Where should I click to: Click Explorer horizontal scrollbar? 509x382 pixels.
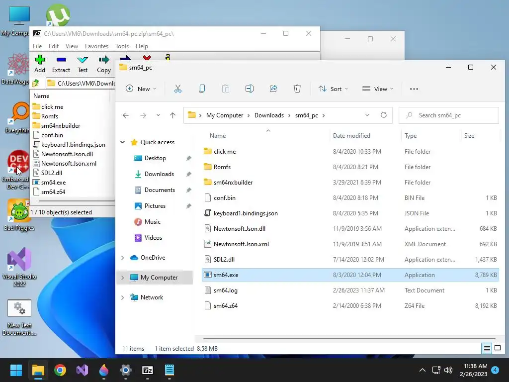[349, 338]
